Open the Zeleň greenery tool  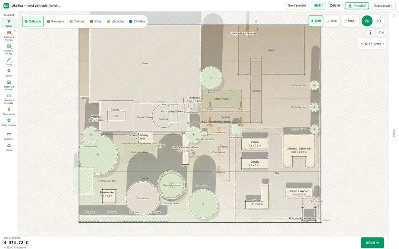pyautogui.click(x=9, y=73)
